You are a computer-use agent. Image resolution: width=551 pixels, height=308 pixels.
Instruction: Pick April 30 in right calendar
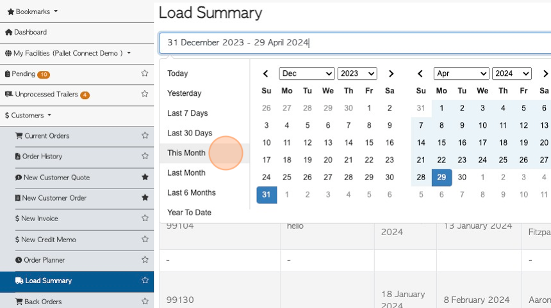(x=462, y=177)
